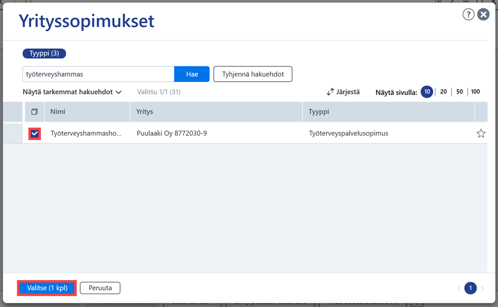Confirm with Valitse (1 kpl) button
498x307 pixels.
pos(47,288)
